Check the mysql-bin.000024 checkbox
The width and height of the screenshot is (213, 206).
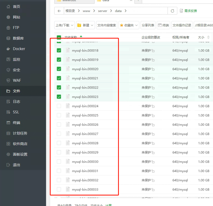click(x=59, y=106)
